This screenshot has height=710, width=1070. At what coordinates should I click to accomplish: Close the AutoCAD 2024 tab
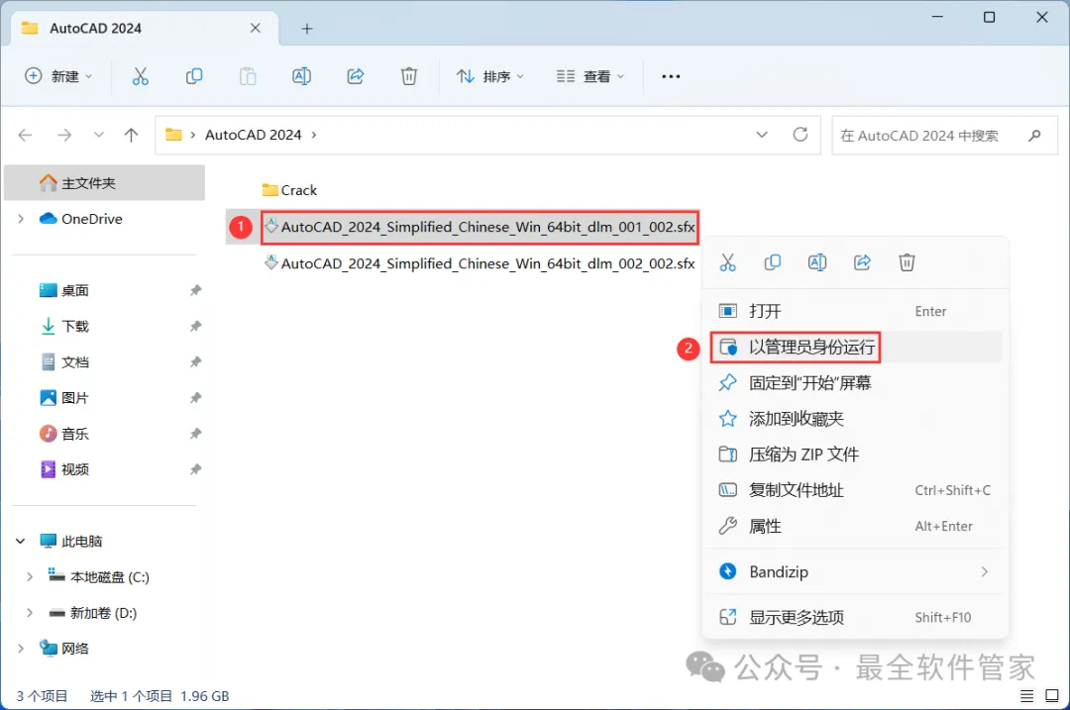tap(256, 28)
